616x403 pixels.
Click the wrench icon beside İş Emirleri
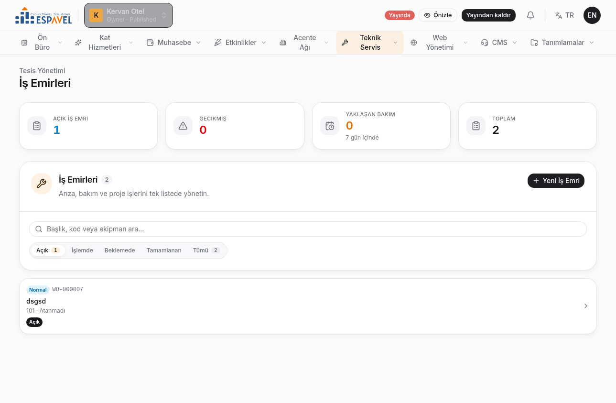(x=42, y=184)
